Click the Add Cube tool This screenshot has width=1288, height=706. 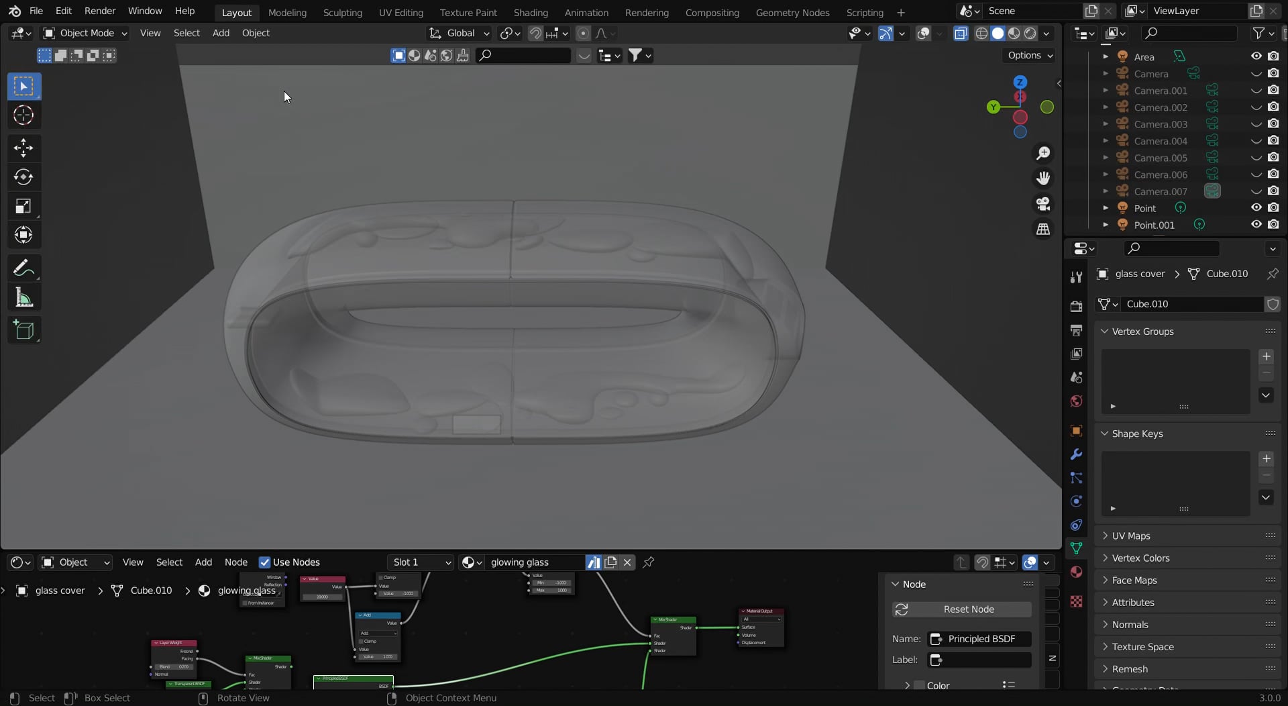pyautogui.click(x=23, y=330)
